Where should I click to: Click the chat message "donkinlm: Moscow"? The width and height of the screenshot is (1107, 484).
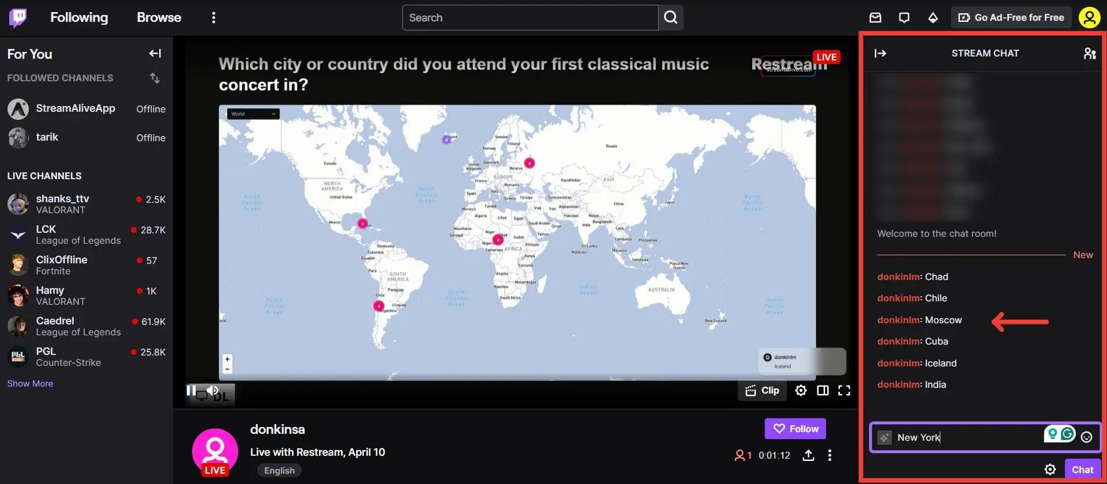tap(920, 320)
